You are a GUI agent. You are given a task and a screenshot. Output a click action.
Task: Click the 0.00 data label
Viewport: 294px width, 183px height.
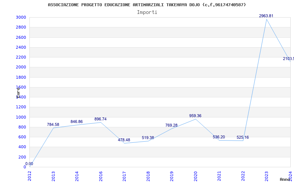pos(29,164)
